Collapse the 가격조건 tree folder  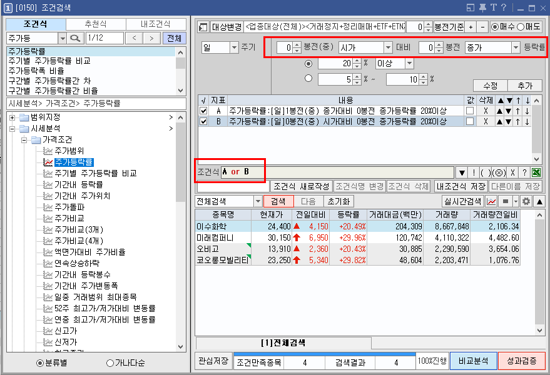click(x=24, y=140)
